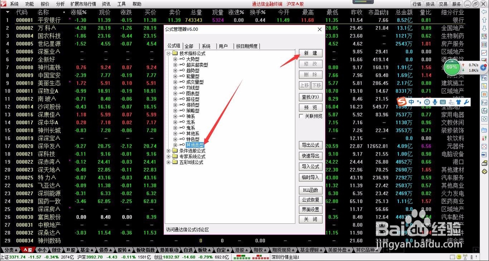Click the 新建 button
489x261 pixels.
tap(311, 53)
